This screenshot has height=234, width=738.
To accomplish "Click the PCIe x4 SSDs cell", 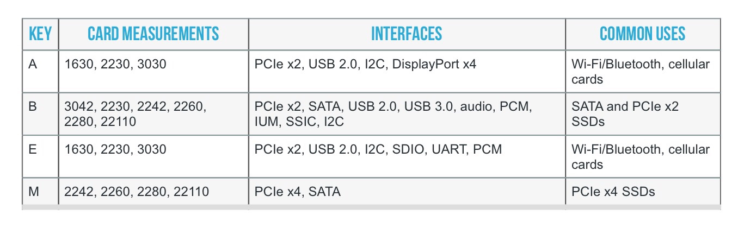I will pos(643,191).
